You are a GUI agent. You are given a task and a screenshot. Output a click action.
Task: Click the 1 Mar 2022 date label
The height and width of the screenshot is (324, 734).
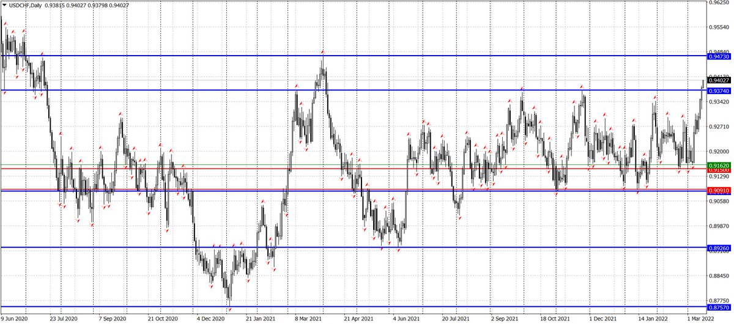[700, 318]
